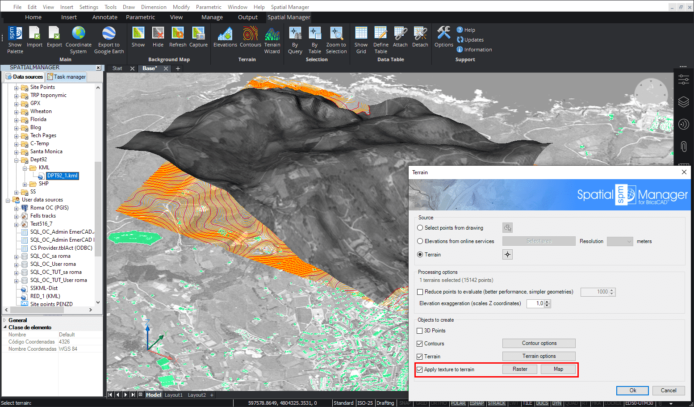694x407 pixels.
Task: Open the Options tool
Action: point(444,37)
